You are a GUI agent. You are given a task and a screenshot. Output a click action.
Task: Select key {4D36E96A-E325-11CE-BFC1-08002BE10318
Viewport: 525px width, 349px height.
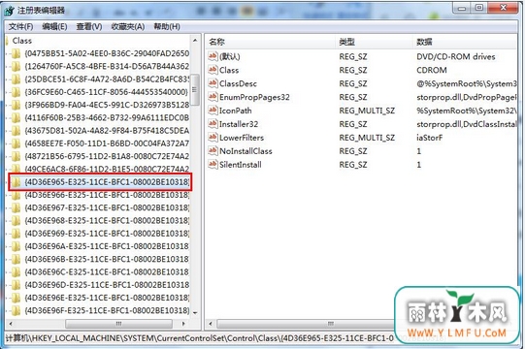[107, 246]
